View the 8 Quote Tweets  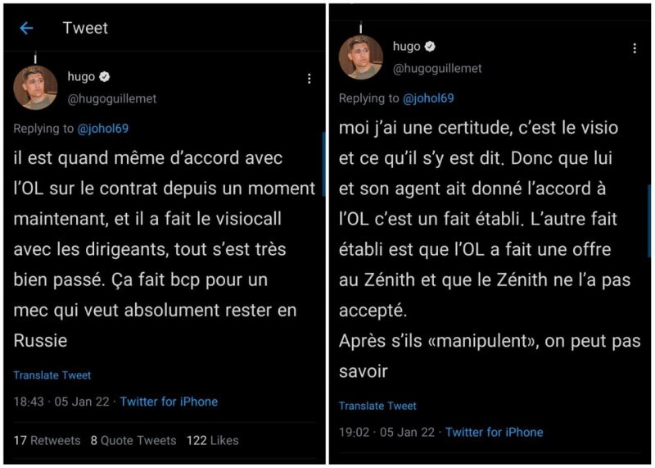[133, 440]
